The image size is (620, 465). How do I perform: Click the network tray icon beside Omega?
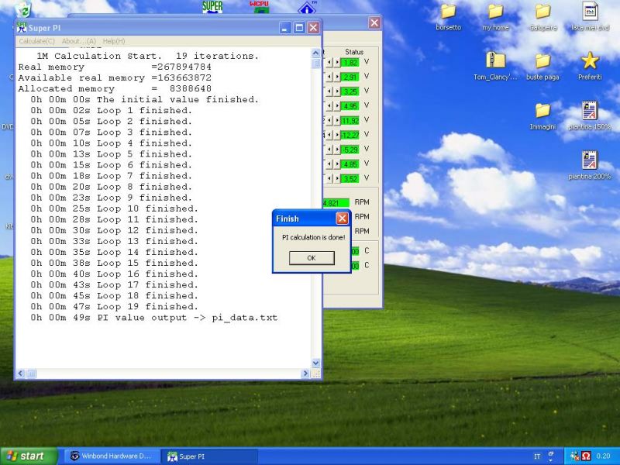coord(575,456)
